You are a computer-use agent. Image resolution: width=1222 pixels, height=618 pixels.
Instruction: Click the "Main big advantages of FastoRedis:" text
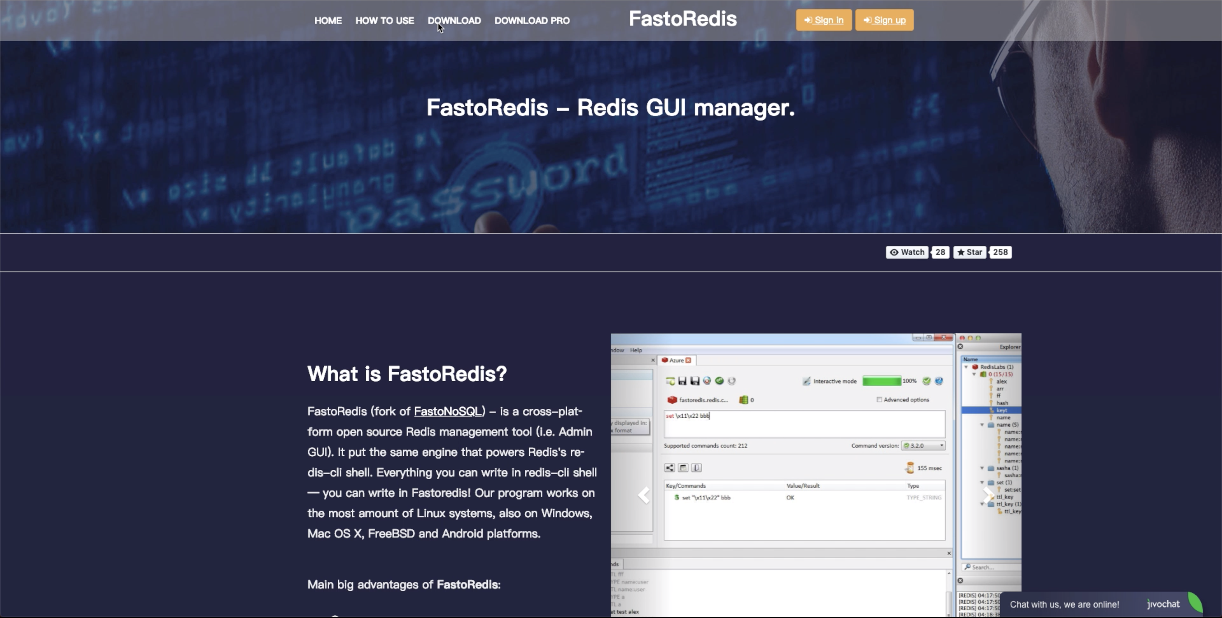pyautogui.click(x=404, y=584)
